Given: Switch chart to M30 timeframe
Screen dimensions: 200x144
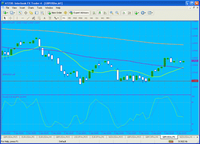Looking at the screenshot, I should (x=80, y=18).
